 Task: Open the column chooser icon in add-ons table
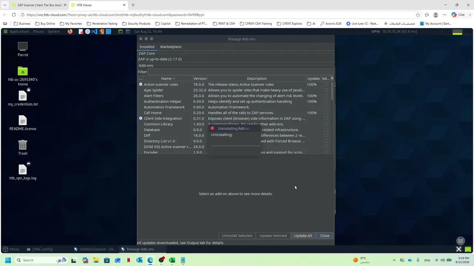click(x=332, y=78)
